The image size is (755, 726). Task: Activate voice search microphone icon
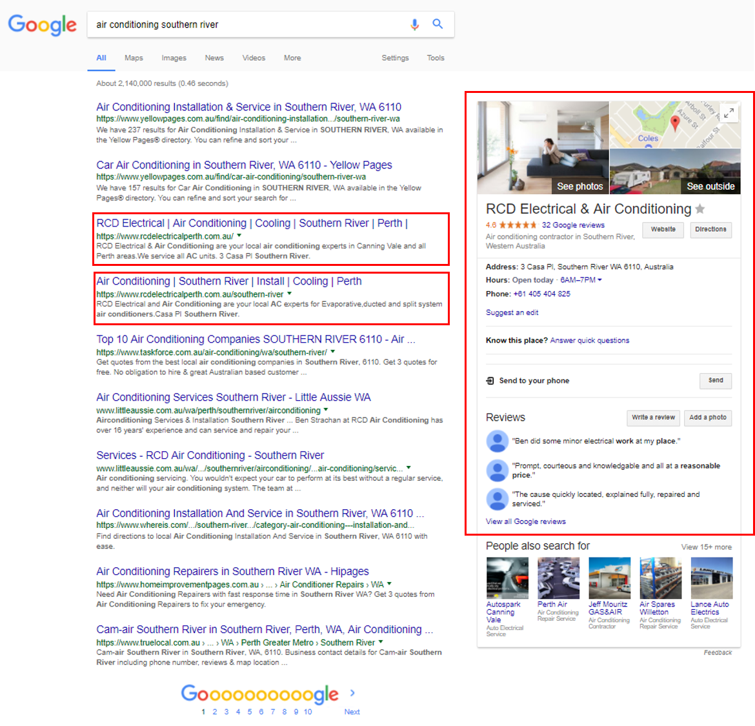pos(414,24)
